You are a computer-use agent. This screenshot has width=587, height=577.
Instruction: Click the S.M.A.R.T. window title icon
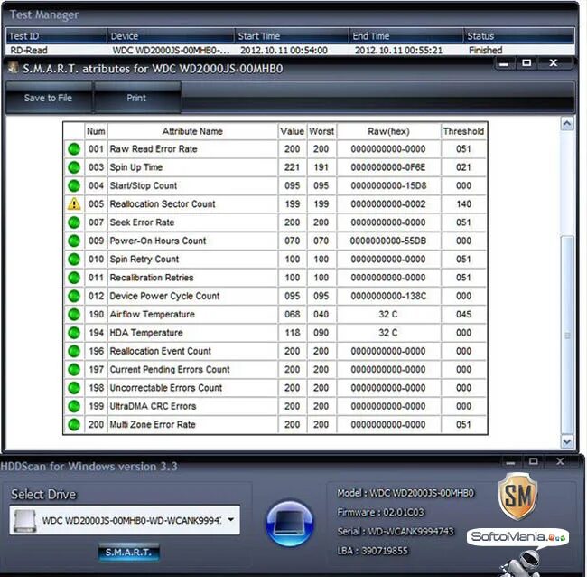pyautogui.click(x=14, y=68)
